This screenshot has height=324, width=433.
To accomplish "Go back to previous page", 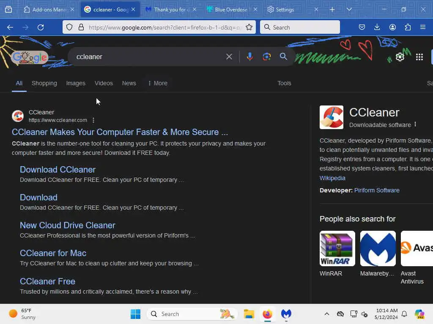I will (x=10, y=27).
